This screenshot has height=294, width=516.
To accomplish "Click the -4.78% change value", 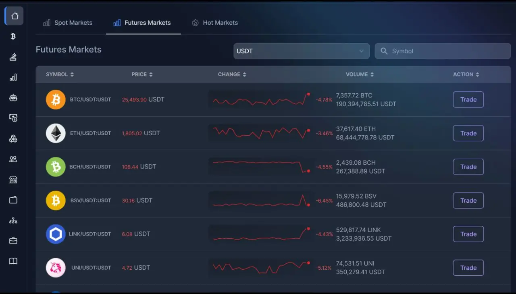I will click(x=325, y=100).
